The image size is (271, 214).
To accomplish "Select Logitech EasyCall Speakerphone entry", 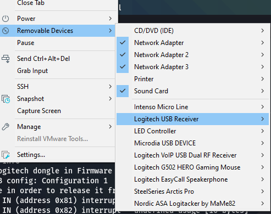I will [x=192, y=179].
